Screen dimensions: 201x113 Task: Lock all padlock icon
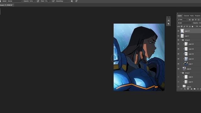coord(193,26)
